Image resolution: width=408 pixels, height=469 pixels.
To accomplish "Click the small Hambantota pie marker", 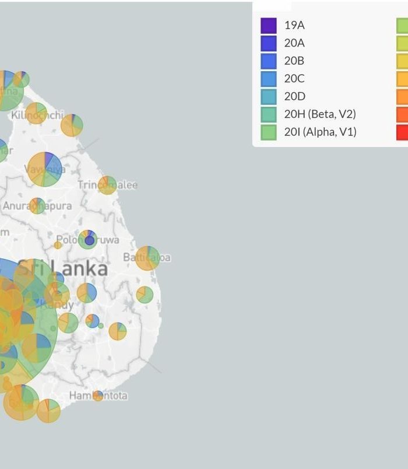I will 98,395.
